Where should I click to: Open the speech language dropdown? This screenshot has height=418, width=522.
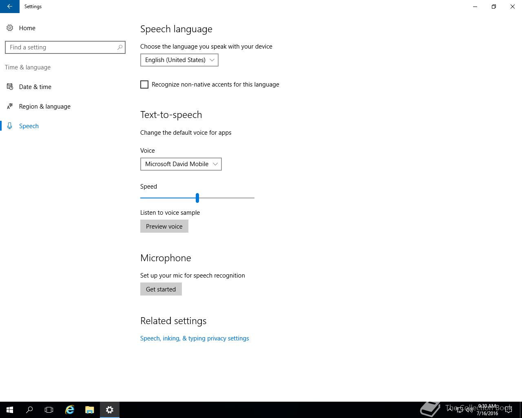tap(179, 60)
